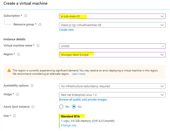
Task: Select No for Azure Spot instance
Action: (74, 107)
